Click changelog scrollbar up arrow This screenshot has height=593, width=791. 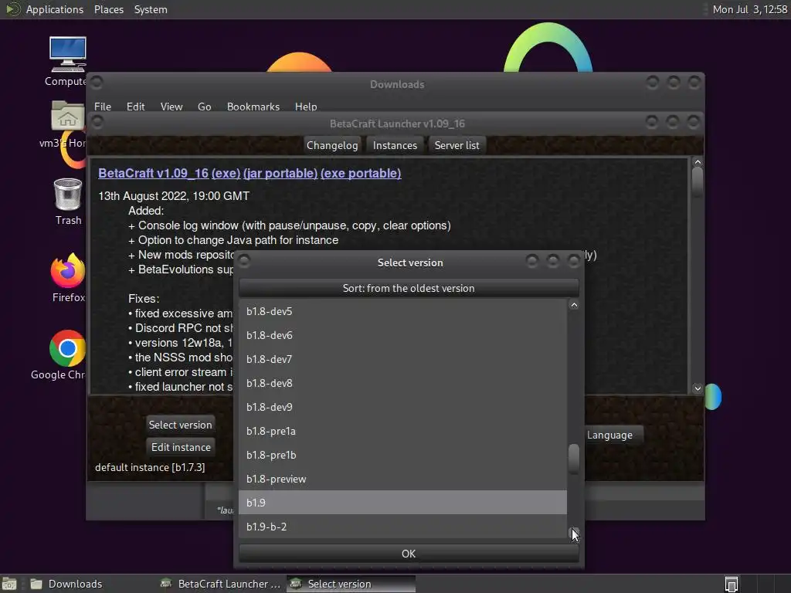point(698,162)
